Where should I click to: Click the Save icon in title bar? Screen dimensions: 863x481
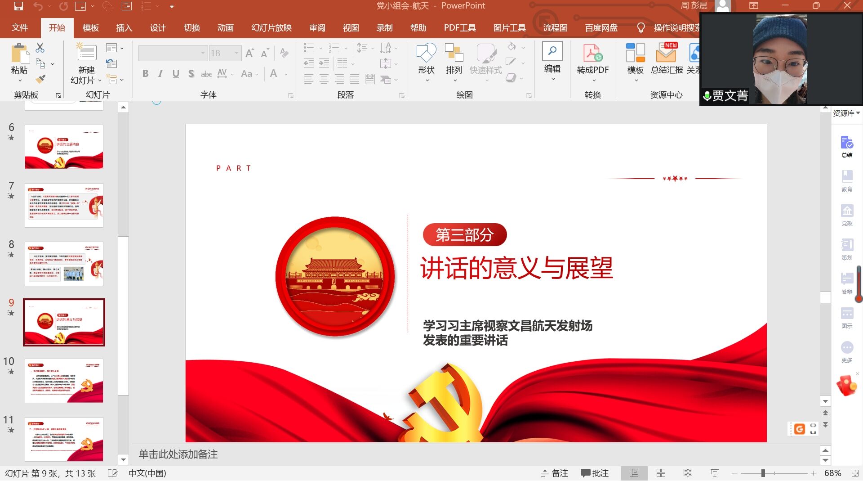[18, 6]
